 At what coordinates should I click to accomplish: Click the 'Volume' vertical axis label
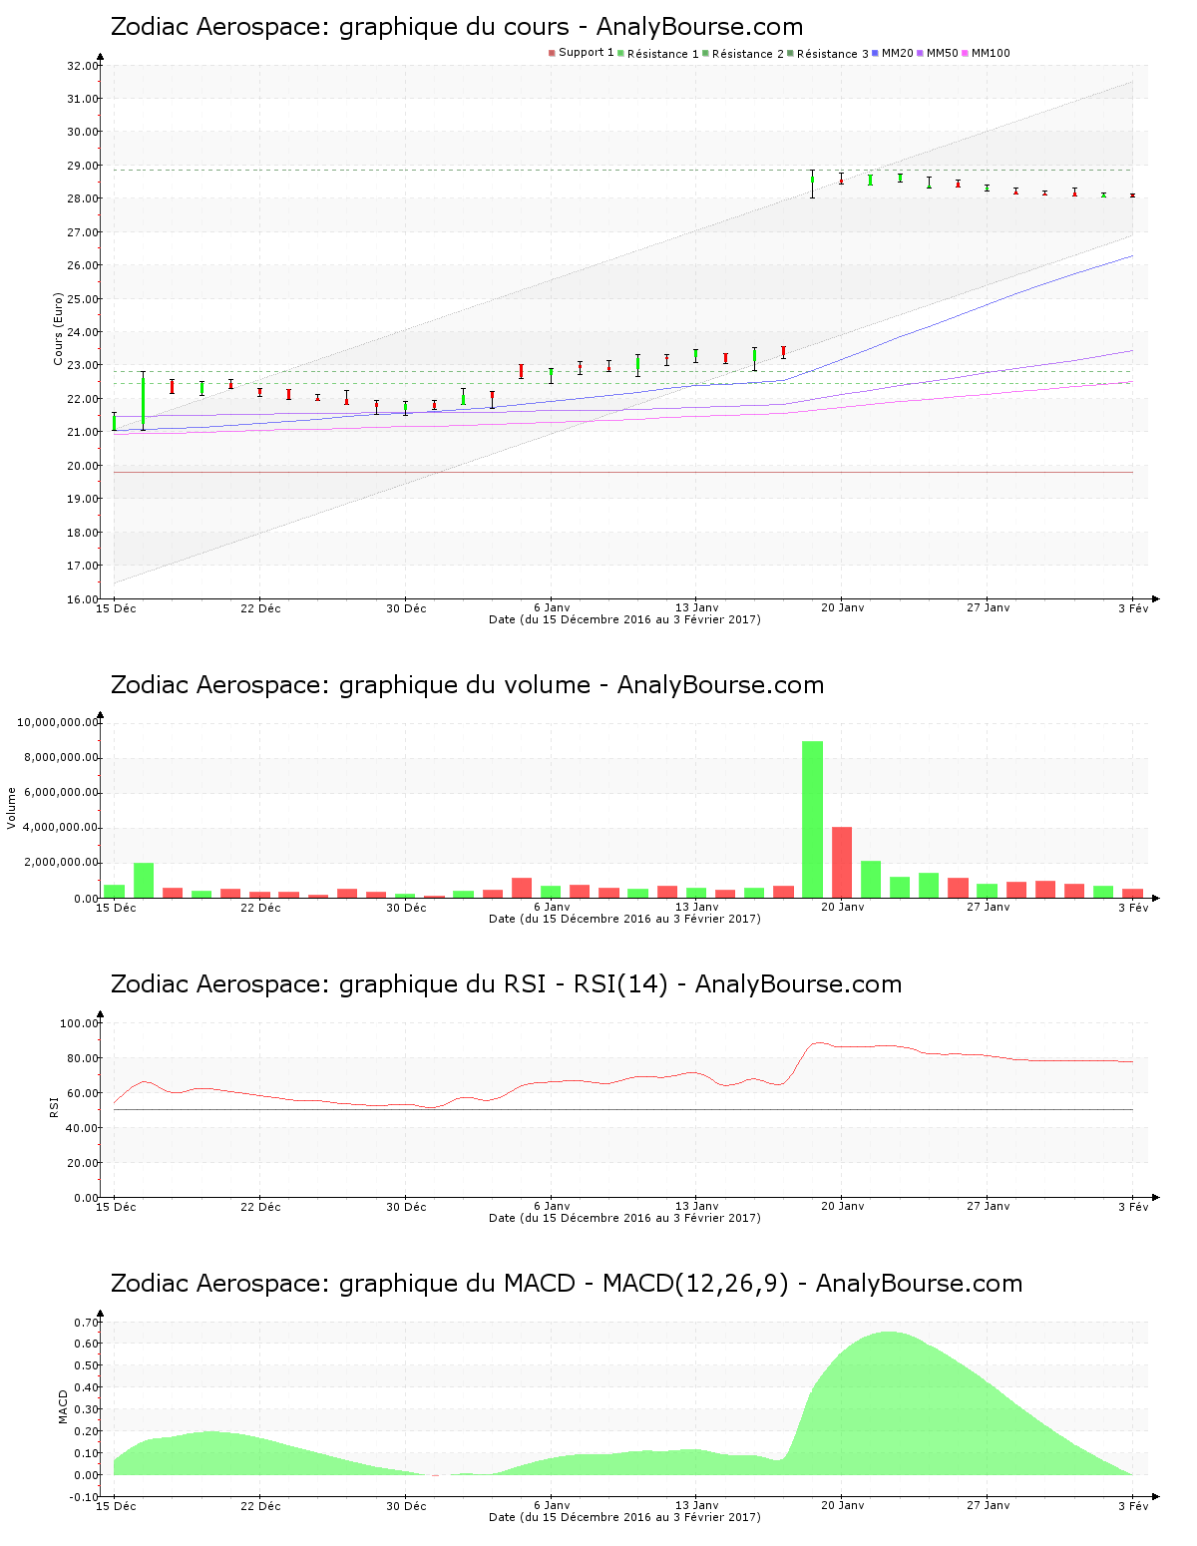click(12, 808)
